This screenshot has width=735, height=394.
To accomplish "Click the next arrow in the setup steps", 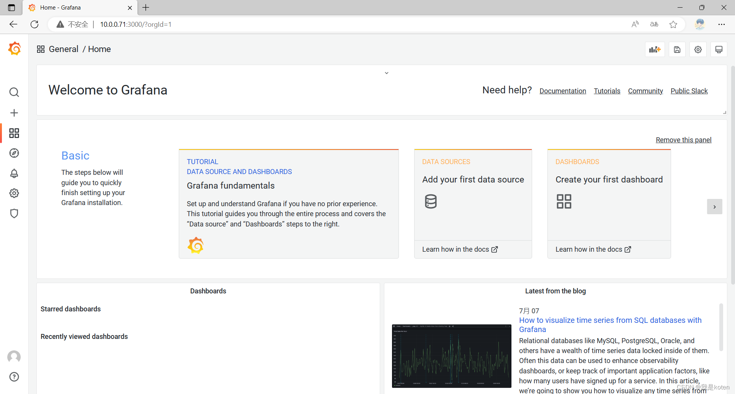I will point(714,207).
